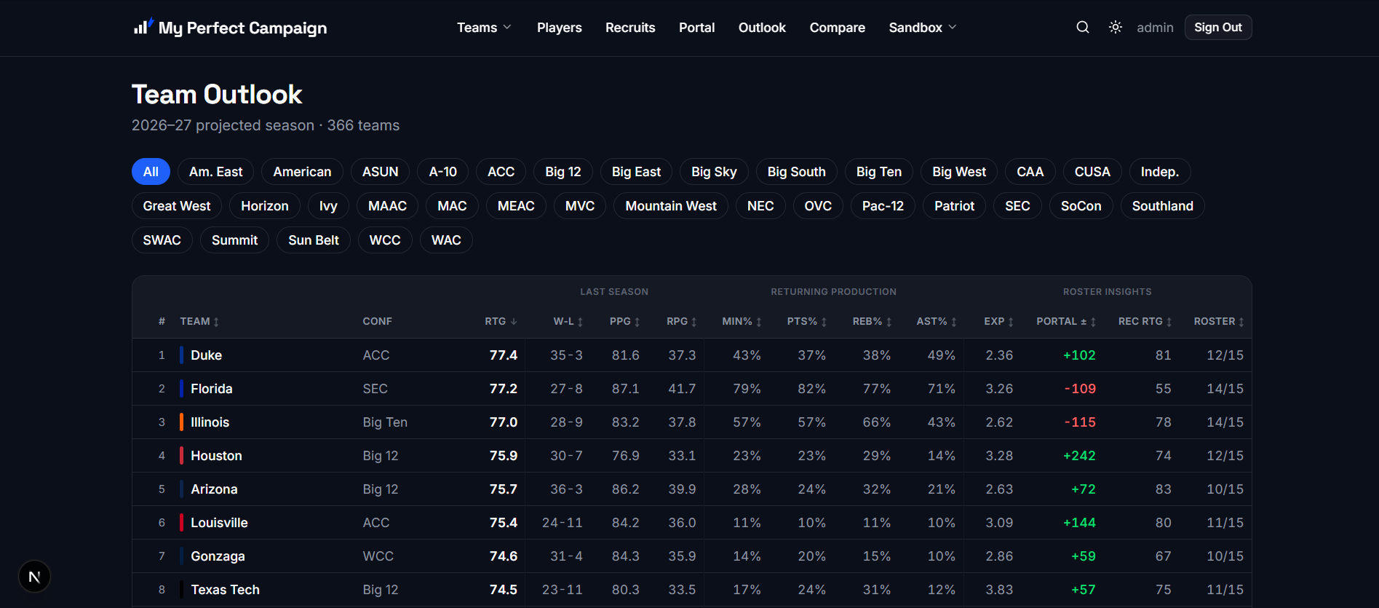Toggle the light/dark theme sun icon

coord(1116,27)
